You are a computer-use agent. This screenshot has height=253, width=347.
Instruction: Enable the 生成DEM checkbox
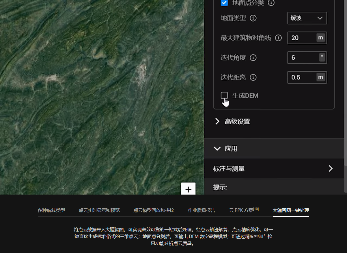tap(224, 96)
